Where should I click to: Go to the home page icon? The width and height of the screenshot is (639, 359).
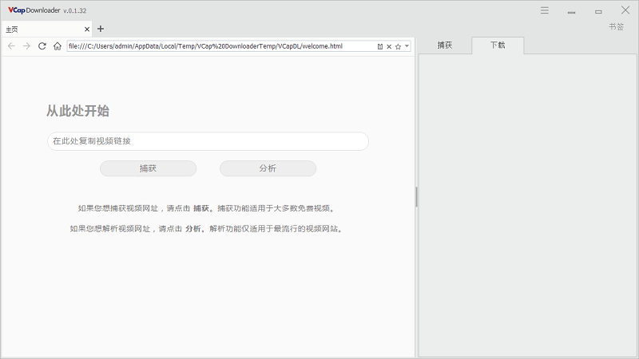pos(58,46)
